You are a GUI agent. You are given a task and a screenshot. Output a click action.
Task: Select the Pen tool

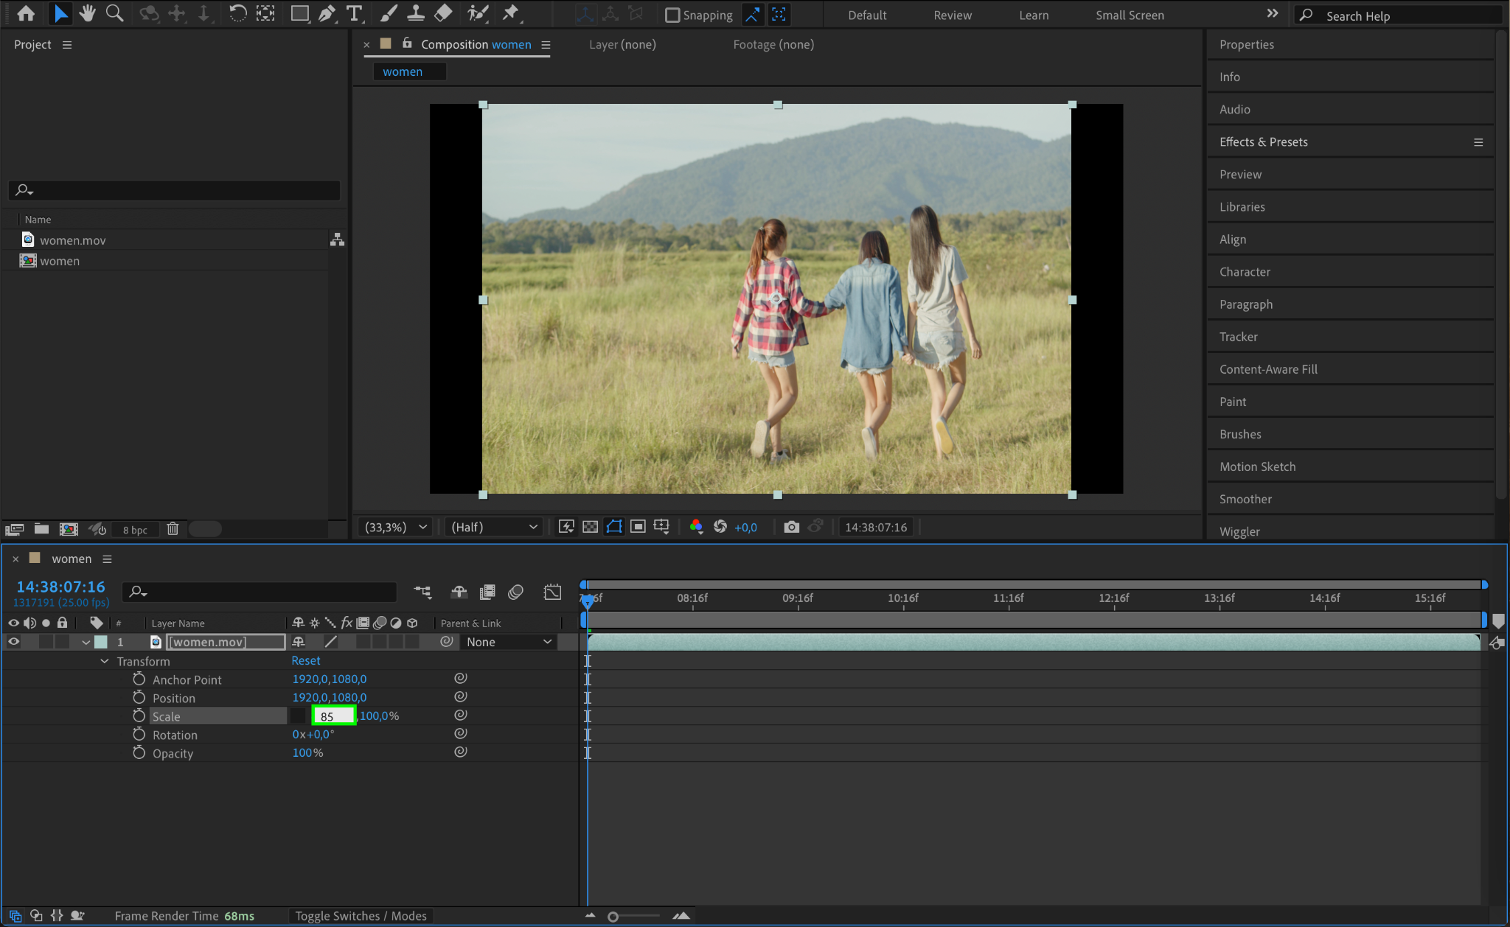tap(327, 13)
